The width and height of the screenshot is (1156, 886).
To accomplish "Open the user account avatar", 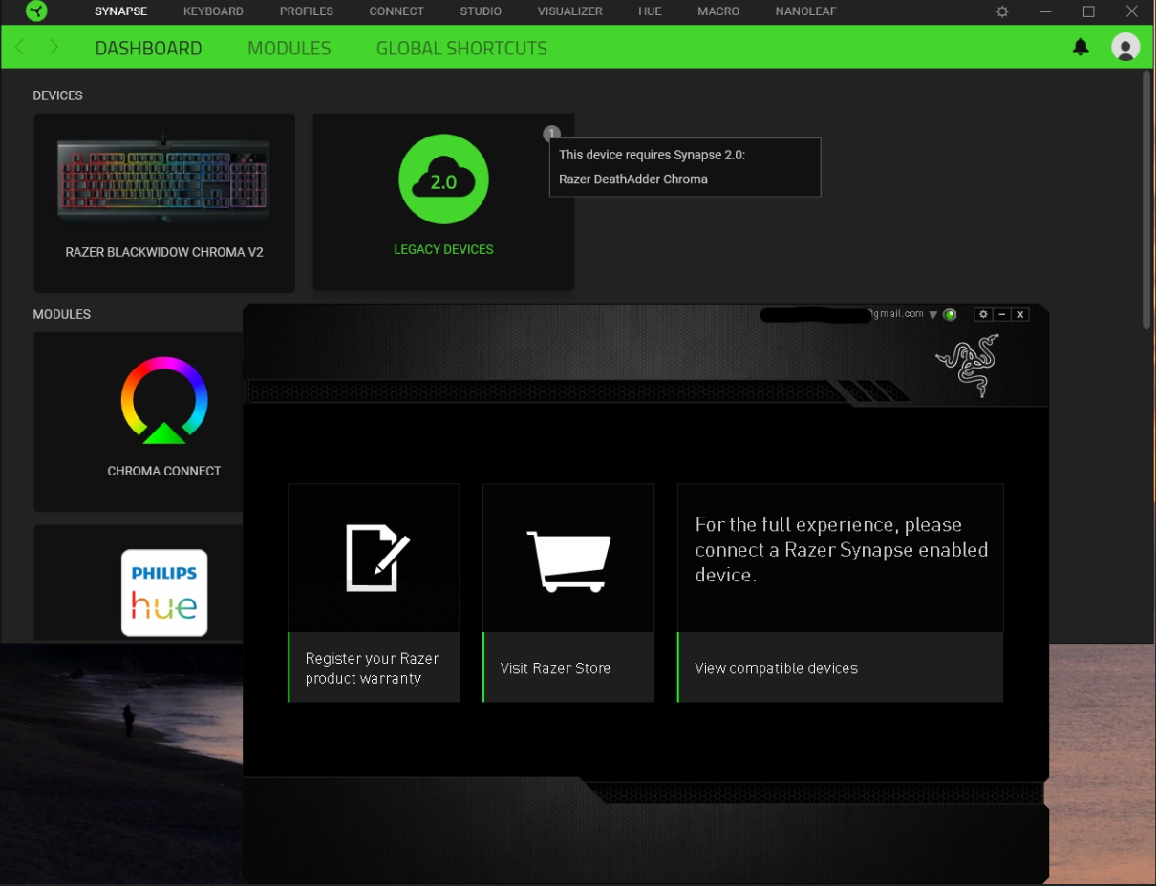I will tap(1125, 47).
